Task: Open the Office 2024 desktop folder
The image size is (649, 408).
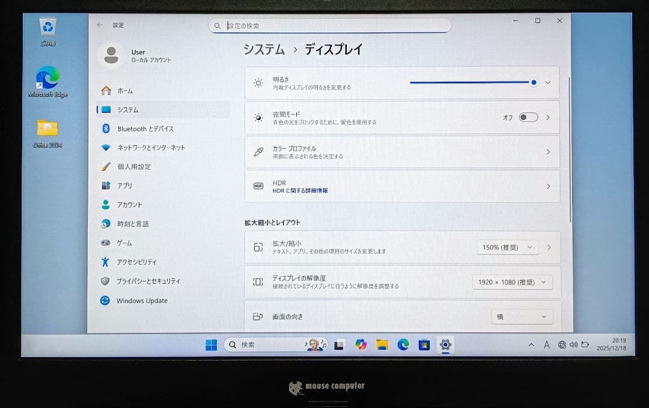Action: (47, 133)
